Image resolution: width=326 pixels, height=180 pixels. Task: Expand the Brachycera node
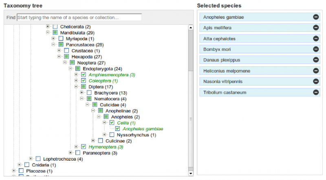[82, 92]
